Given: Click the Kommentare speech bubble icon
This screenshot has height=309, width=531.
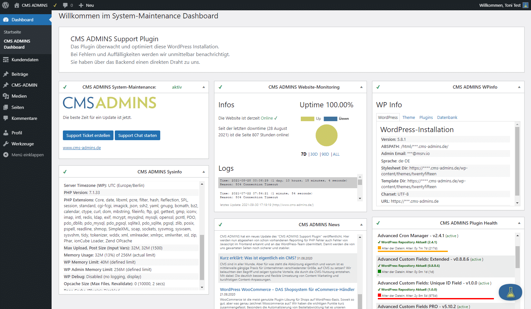Looking at the screenshot, I should click(6, 118).
